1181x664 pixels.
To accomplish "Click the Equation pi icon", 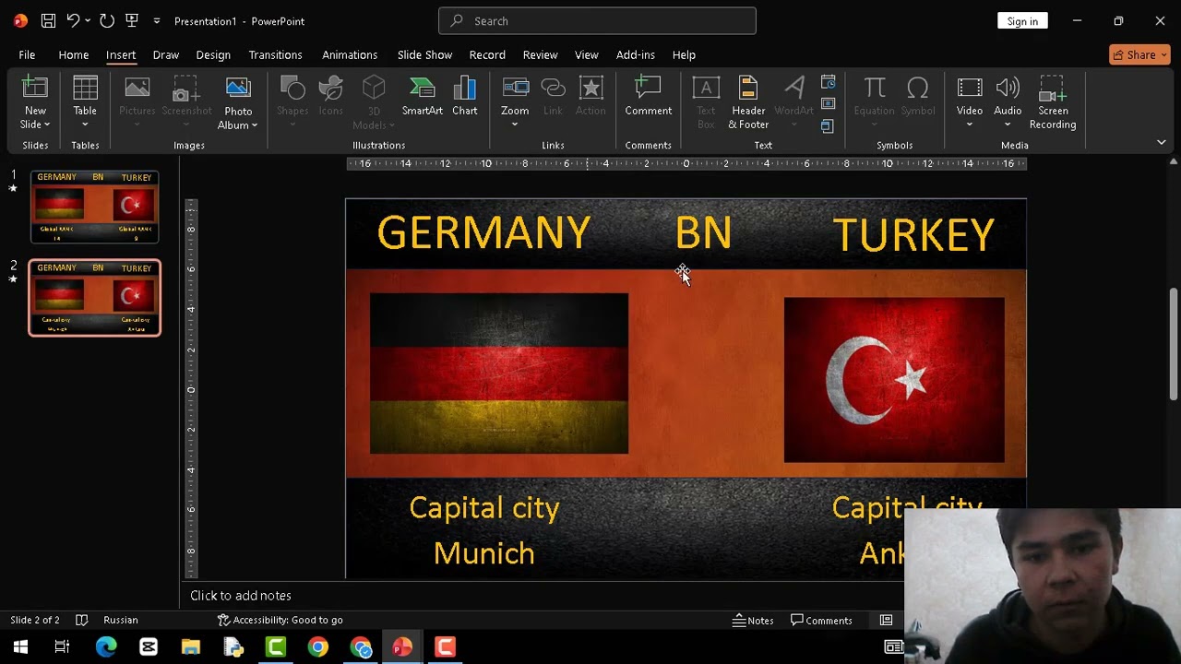I will [x=874, y=89].
